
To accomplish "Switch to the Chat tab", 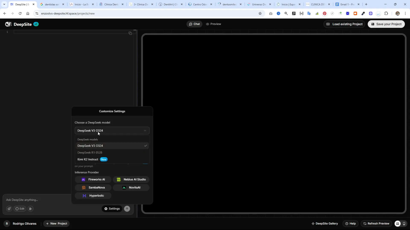I will [194, 24].
